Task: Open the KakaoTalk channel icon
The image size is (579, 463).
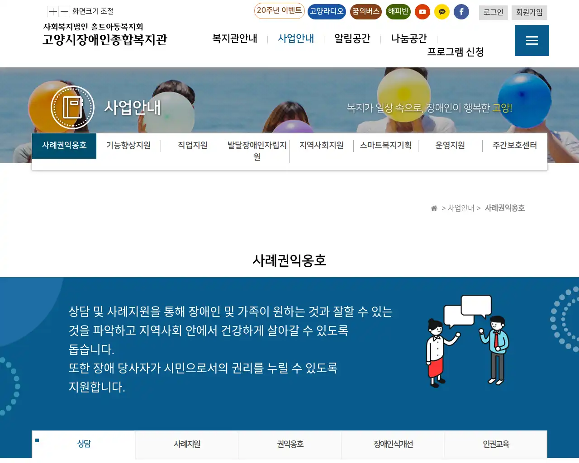Action: point(442,12)
